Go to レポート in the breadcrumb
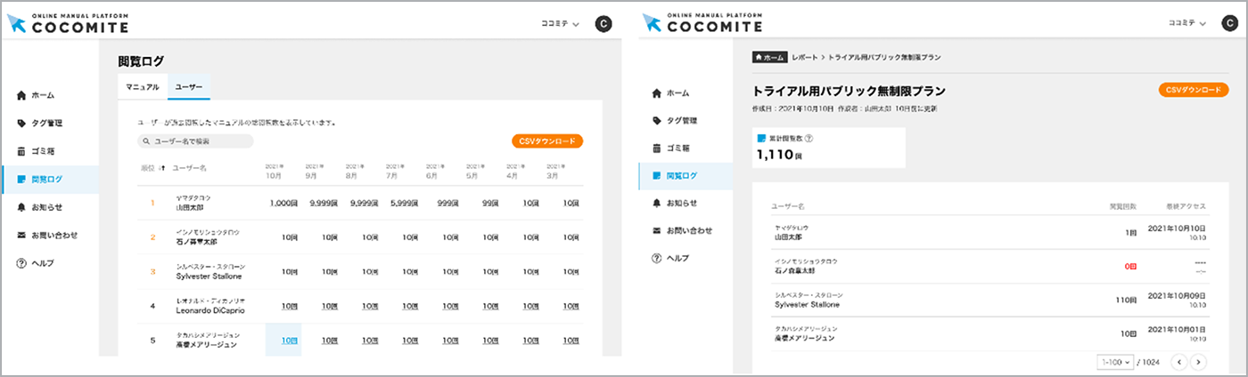 [804, 57]
